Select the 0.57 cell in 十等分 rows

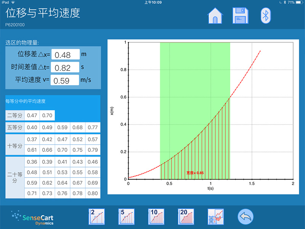coord(93,139)
